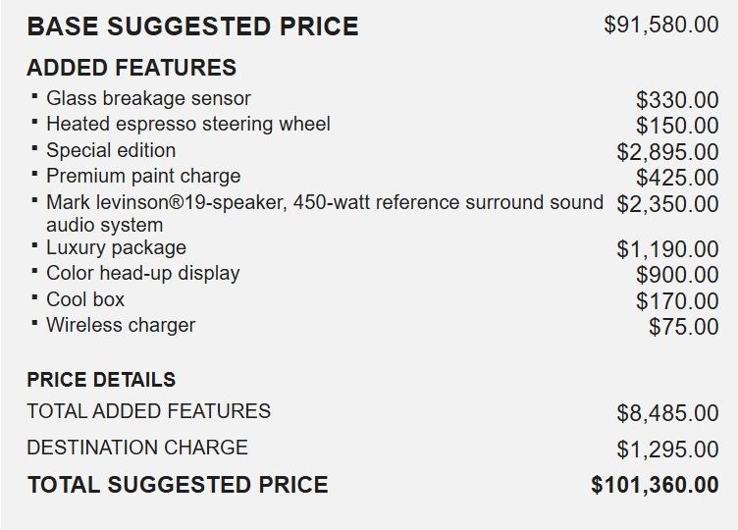Click the $75.00 wireless charger price
The height and width of the screenshot is (530, 738).
point(683,327)
